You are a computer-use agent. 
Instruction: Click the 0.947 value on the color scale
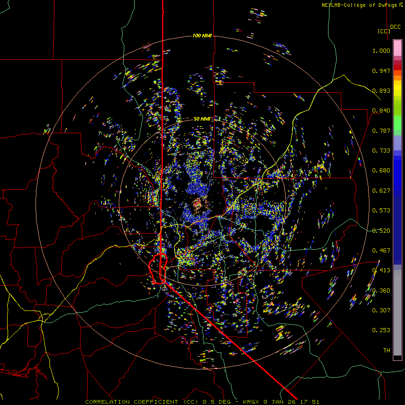(381, 71)
